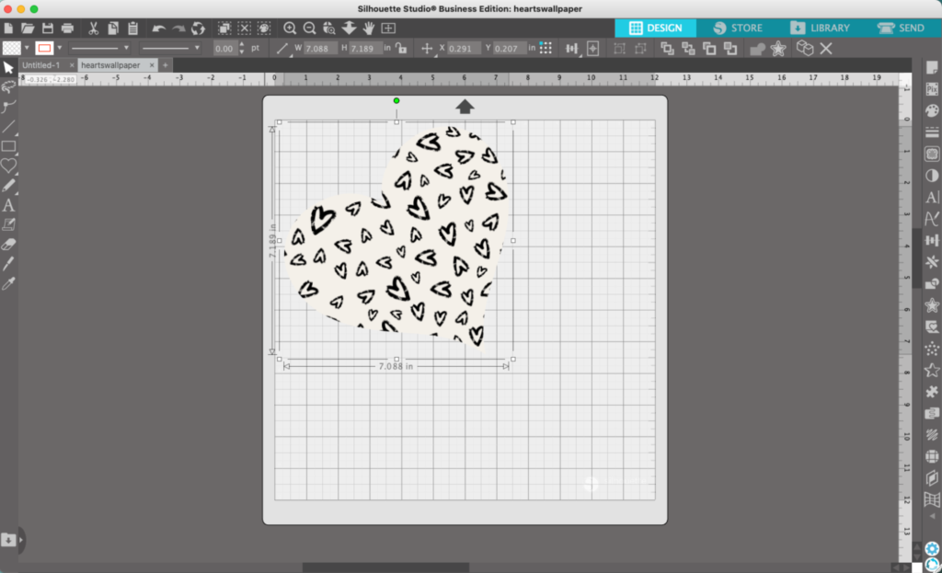Undo the last action
Viewport: 942px width, 573px height.
[x=158, y=29]
